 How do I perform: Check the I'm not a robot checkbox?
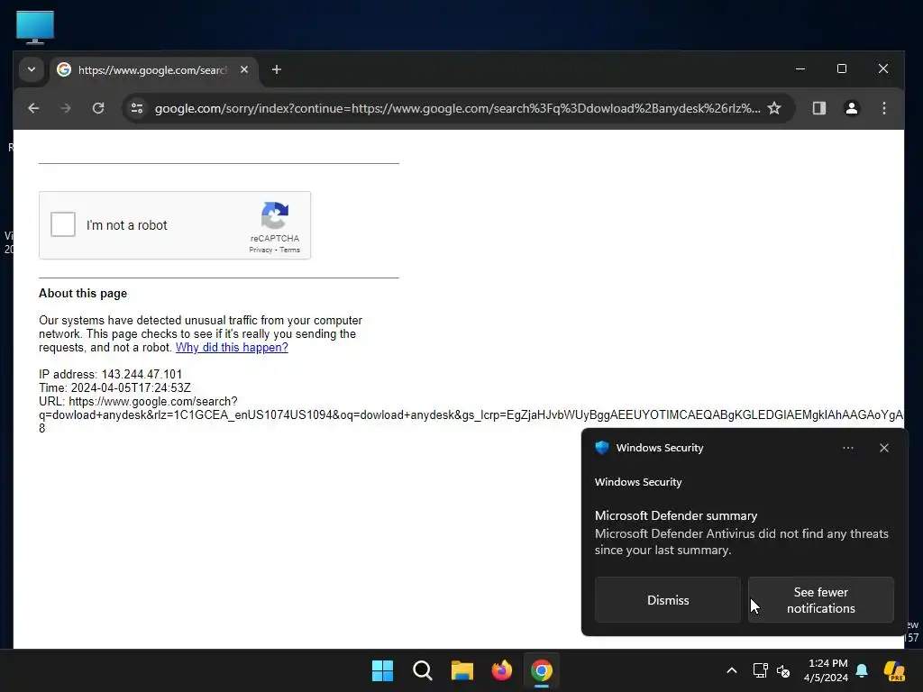point(63,224)
